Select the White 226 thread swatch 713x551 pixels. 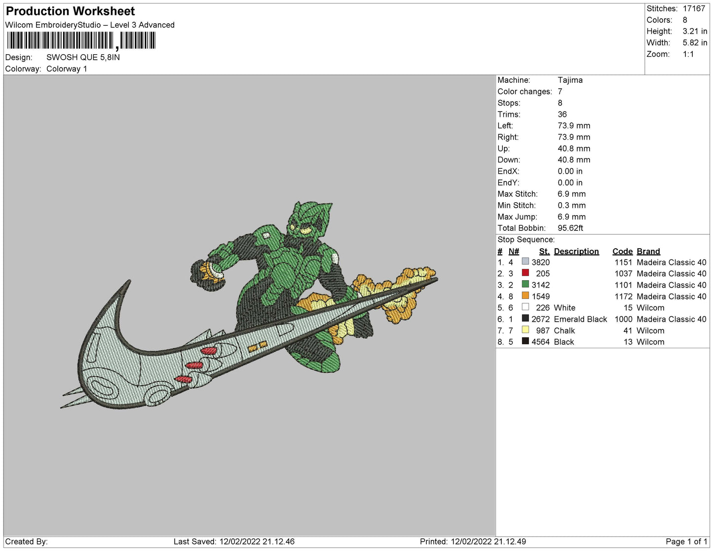(525, 307)
